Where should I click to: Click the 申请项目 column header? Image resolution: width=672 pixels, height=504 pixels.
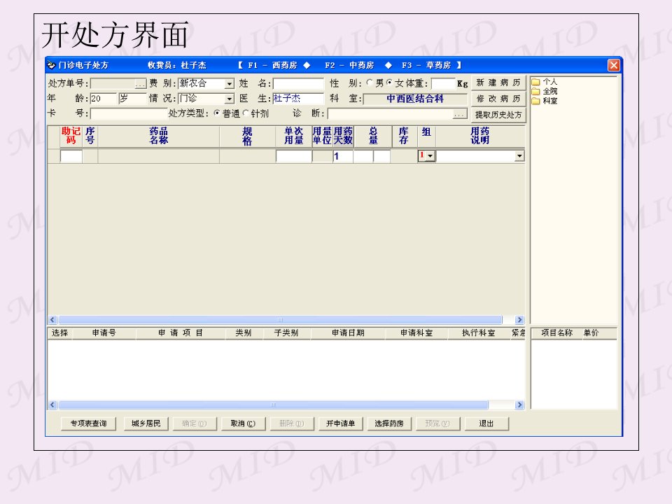pyautogui.click(x=181, y=333)
